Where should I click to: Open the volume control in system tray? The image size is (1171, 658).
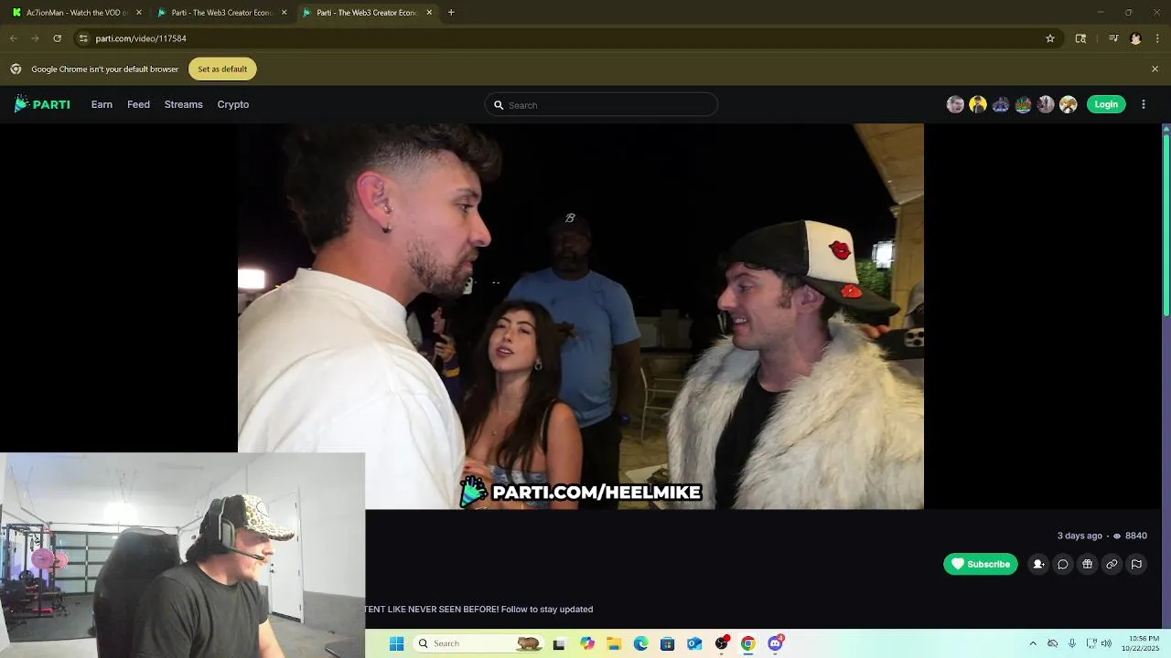pyautogui.click(x=1106, y=643)
